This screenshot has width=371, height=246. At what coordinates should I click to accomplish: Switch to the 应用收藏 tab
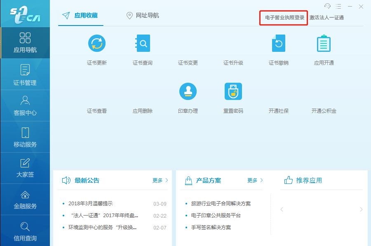click(x=81, y=16)
